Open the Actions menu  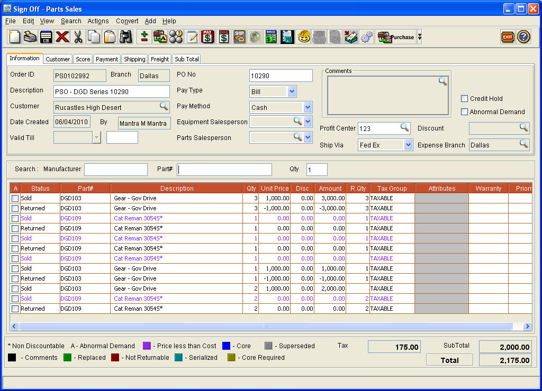click(98, 21)
